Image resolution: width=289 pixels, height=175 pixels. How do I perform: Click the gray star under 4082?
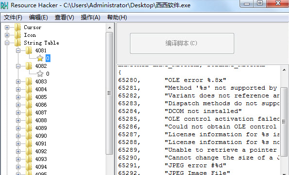coord(40,74)
